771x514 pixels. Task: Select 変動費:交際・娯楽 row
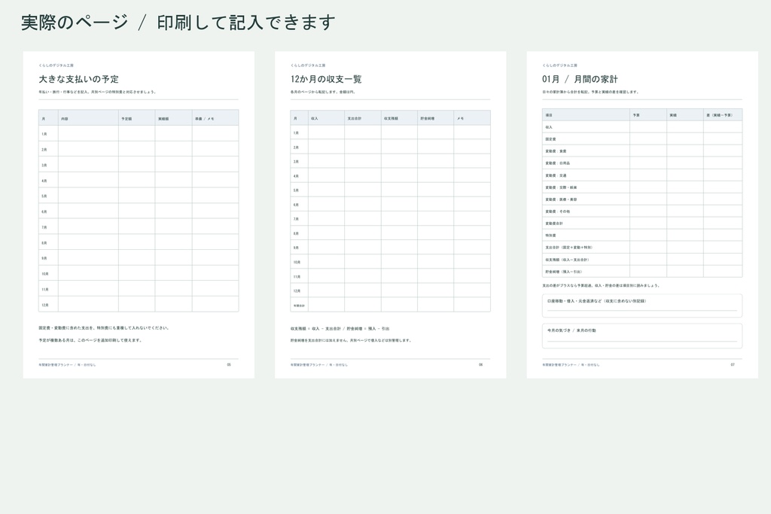(642, 187)
